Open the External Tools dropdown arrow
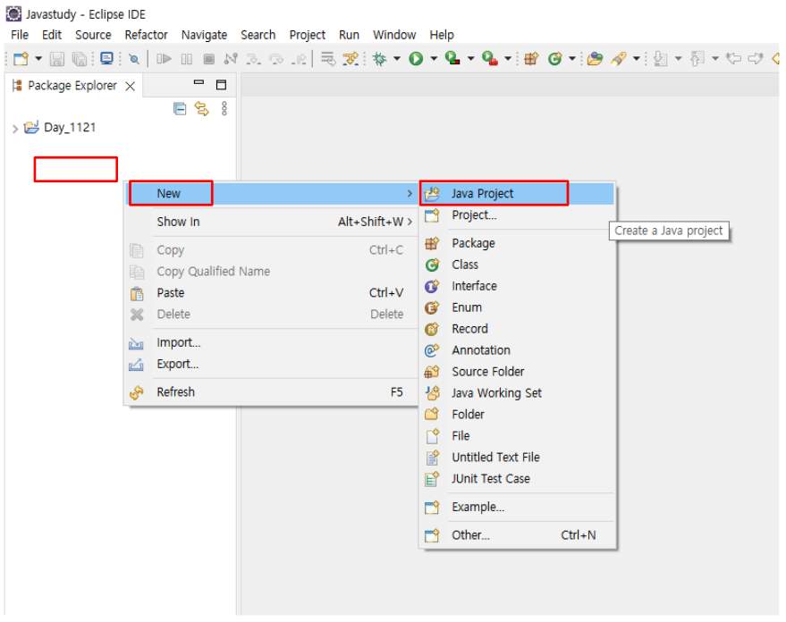786x622 pixels. coord(507,59)
